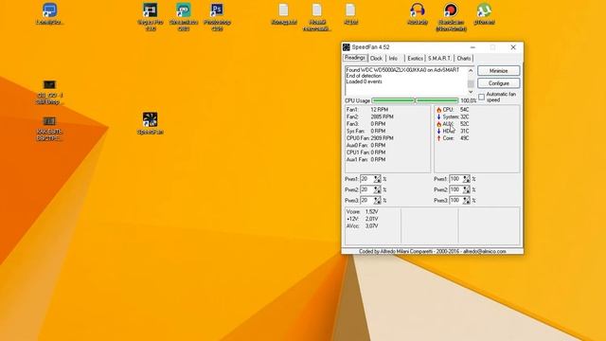The height and width of the screenshot is (341, 606).
Task: Open the uTorrent desktop shortcut
Action: 484,14
